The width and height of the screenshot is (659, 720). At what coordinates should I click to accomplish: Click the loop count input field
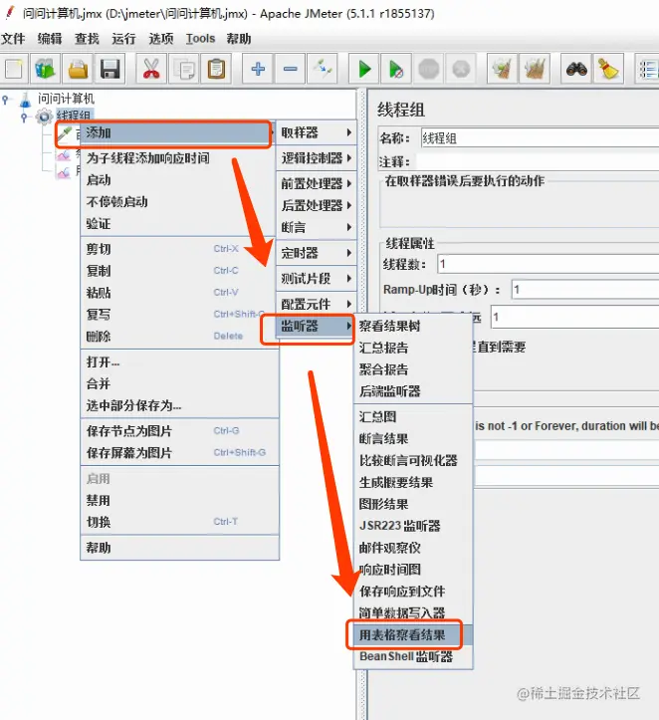pos(574,318)
